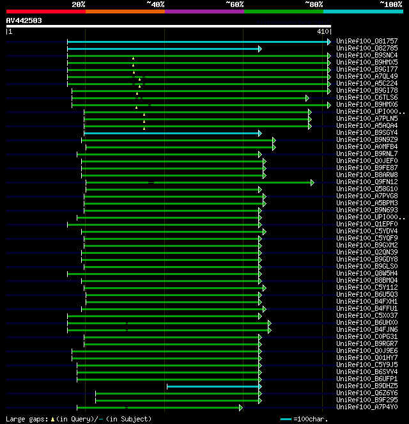Open the UniRef100_B9SNC4 hit label

tap(367, 55)
